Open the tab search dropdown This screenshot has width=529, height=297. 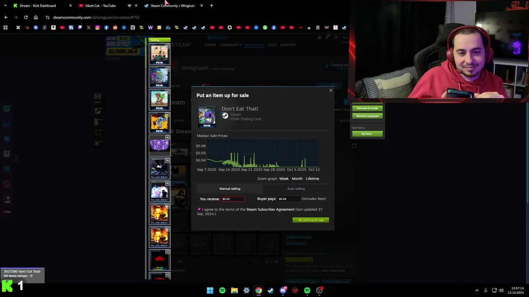click(5, 6)
